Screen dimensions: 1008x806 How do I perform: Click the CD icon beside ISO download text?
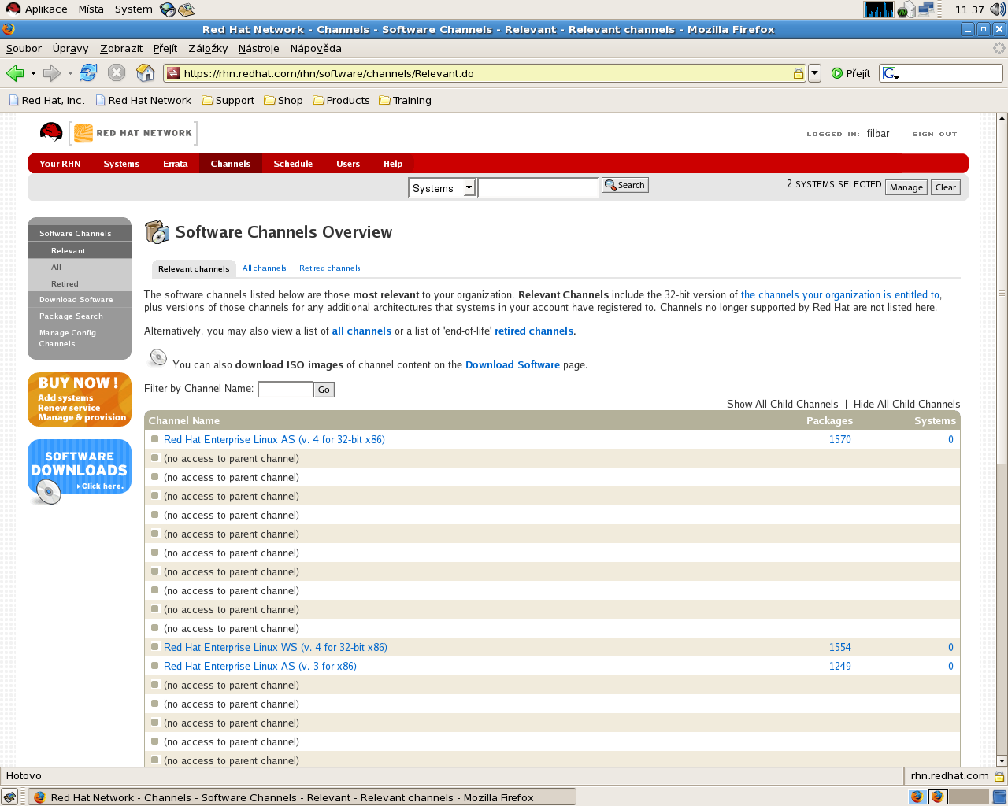(158, 358)
